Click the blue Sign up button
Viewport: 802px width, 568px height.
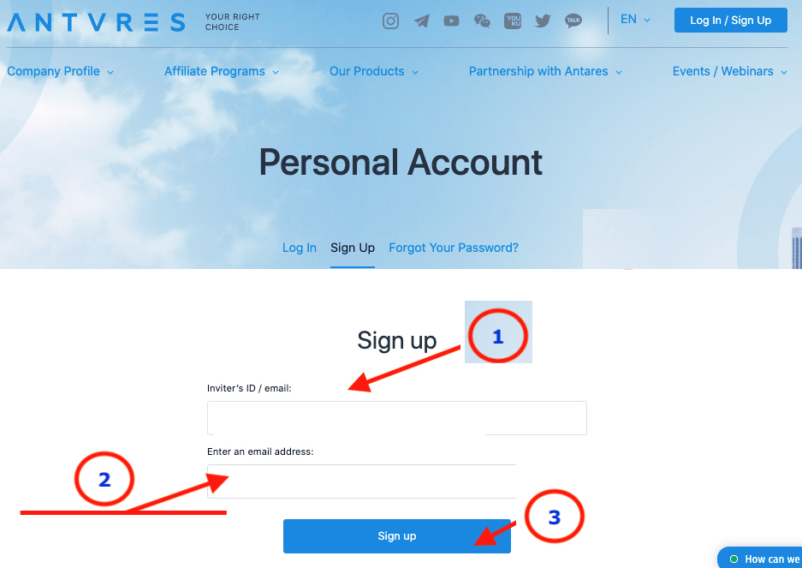397,536
